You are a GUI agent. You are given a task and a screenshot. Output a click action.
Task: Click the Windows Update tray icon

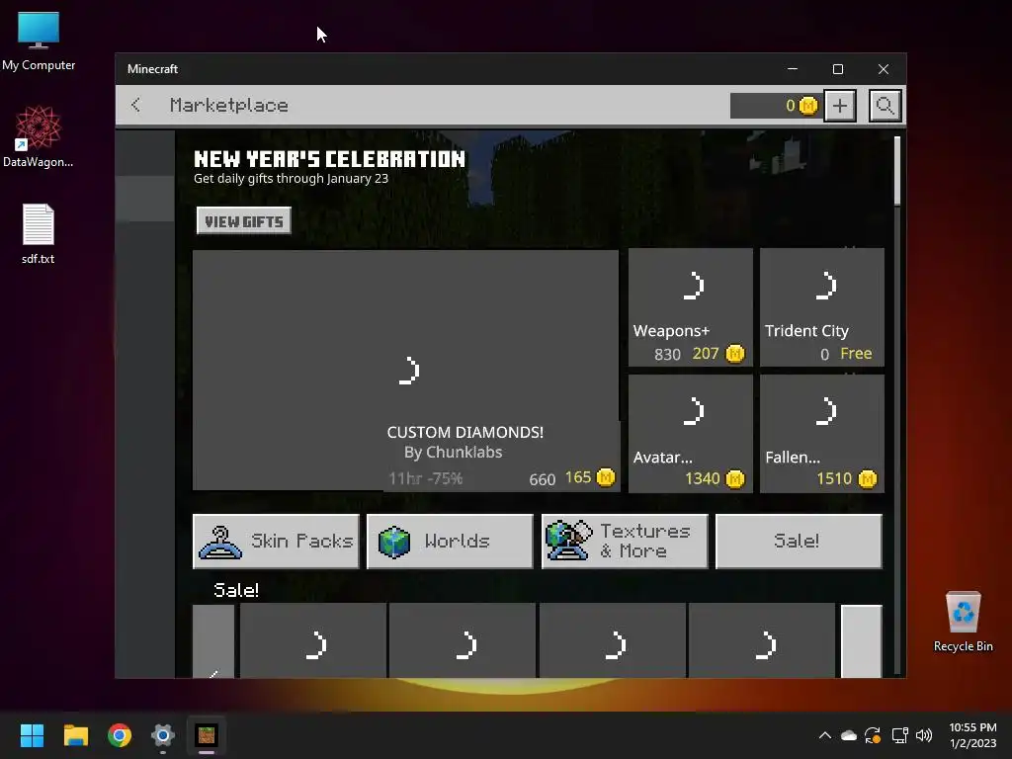coord(874,735)
